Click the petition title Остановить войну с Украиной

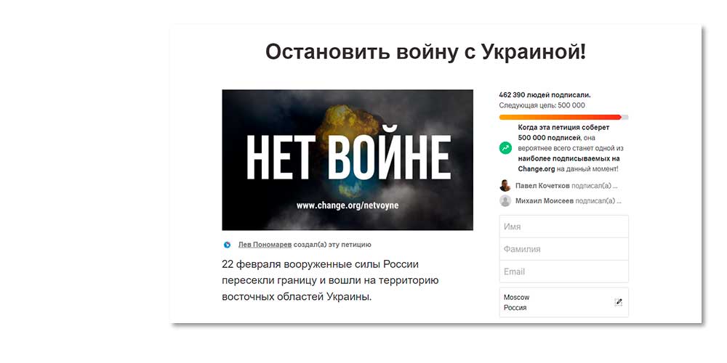[425, 52]
